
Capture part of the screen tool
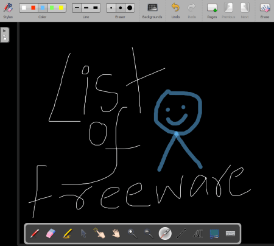[214, 234]
